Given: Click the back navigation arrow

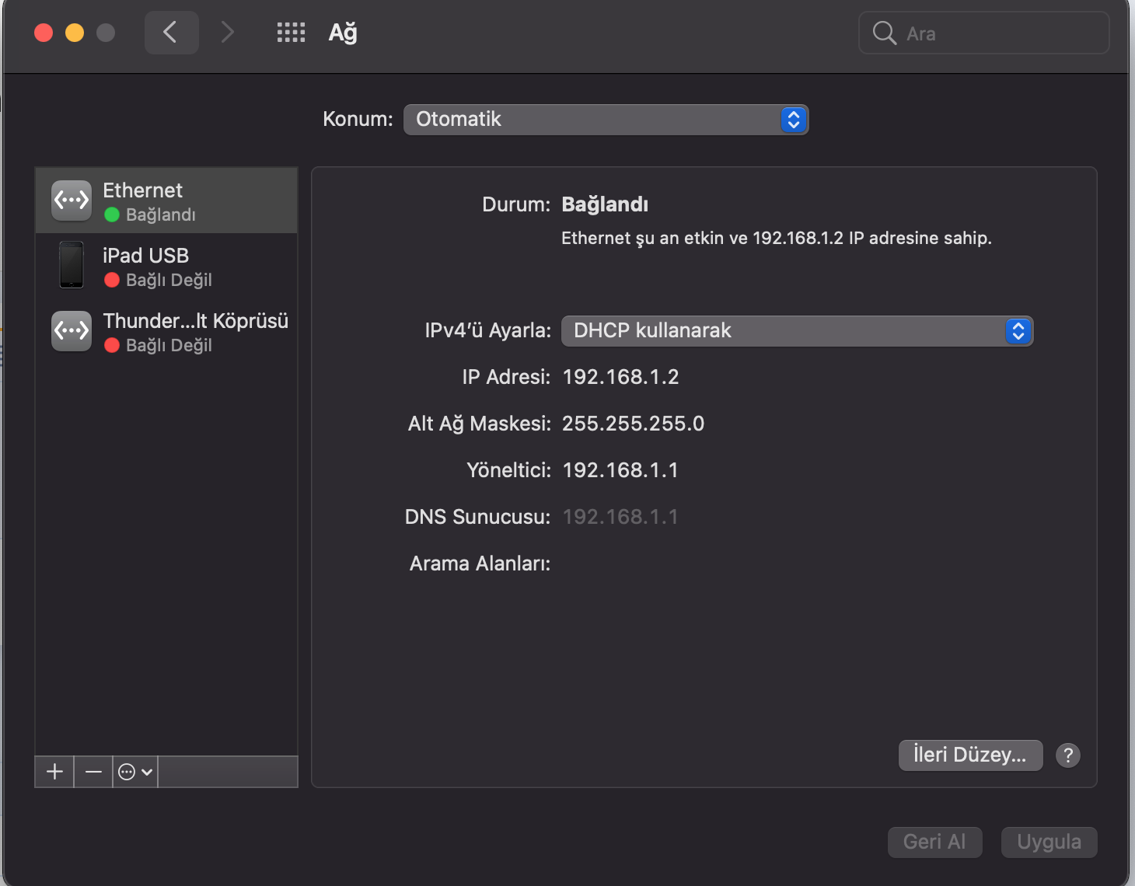Looking at the screenshot, I should click(x=171, y=33).
